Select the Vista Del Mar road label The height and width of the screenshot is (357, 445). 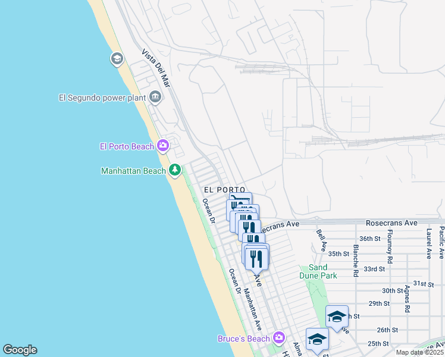click(x=156, y=68)
